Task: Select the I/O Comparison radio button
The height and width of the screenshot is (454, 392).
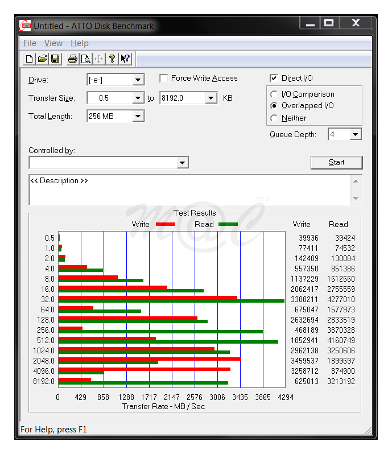Action: tap(274, 94)
